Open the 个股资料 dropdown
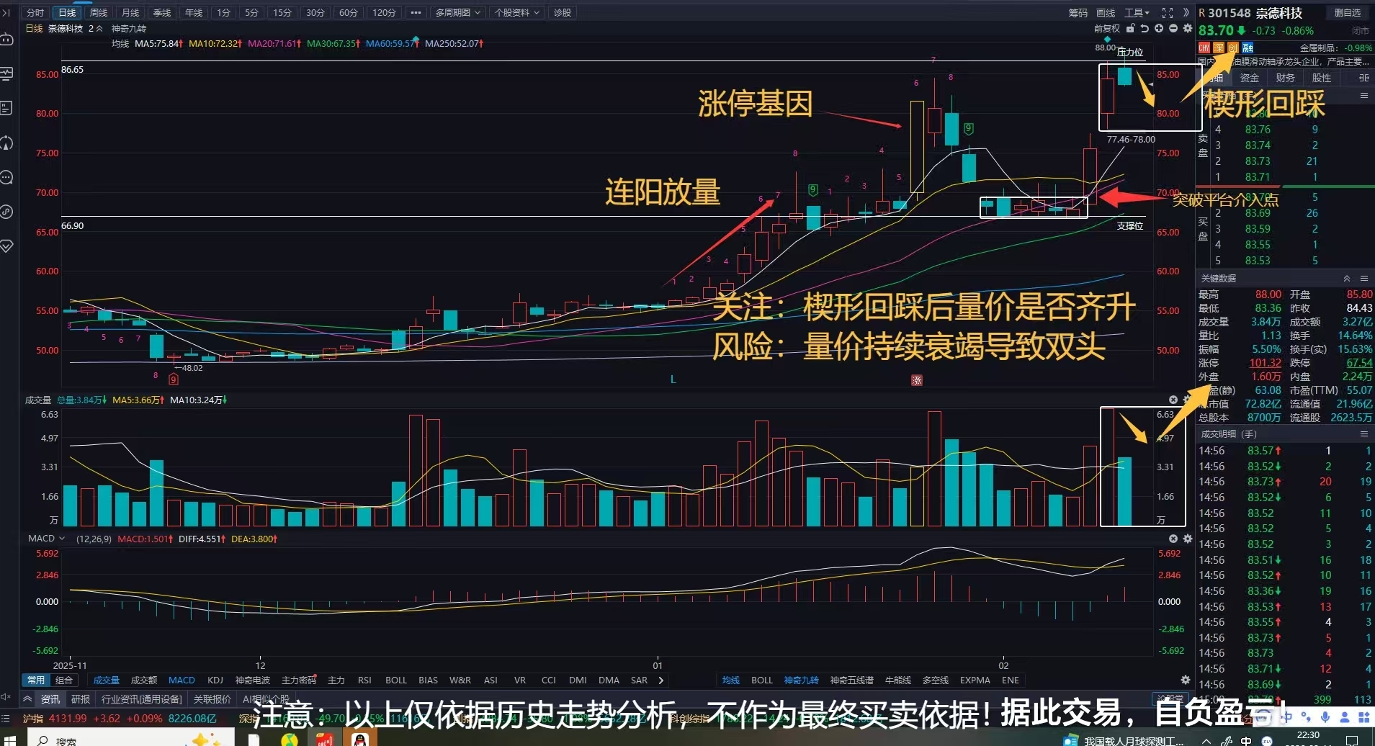The height and width of the screenshot is (746, 1375). coord(517,13)
